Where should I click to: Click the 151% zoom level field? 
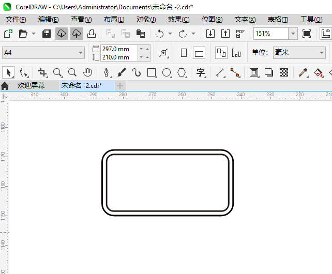pyautogui.click(x=271, y=34)
